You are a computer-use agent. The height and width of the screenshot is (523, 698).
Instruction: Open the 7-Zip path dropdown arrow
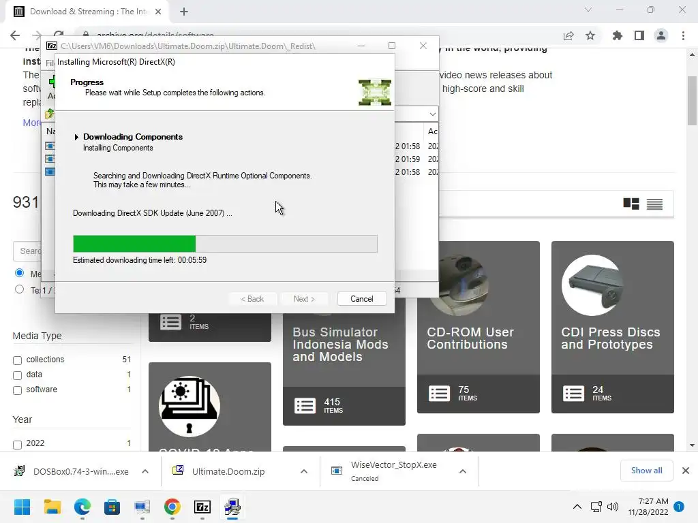click(432, 114)
